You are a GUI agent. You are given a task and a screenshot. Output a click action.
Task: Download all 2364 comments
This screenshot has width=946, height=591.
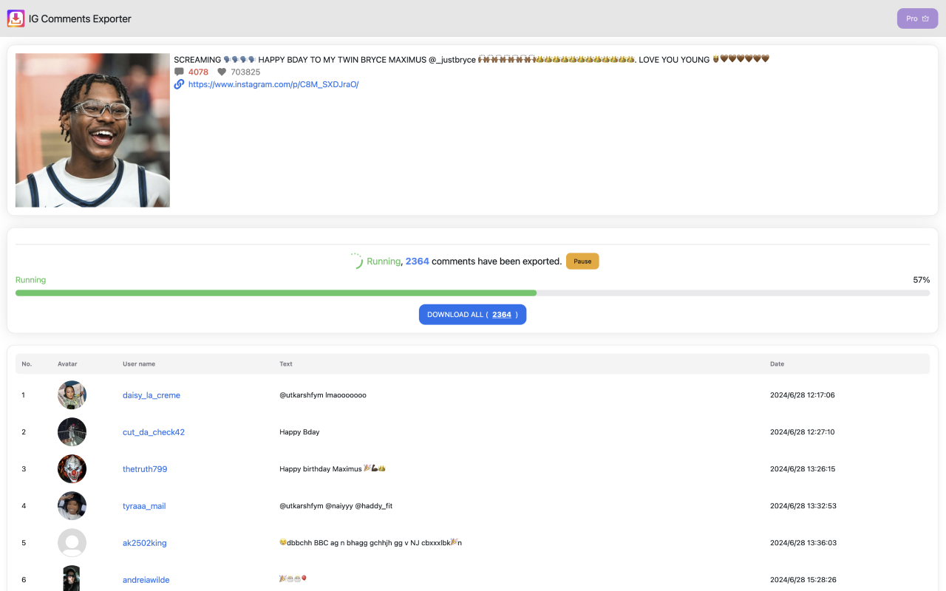tap(472, 315)
